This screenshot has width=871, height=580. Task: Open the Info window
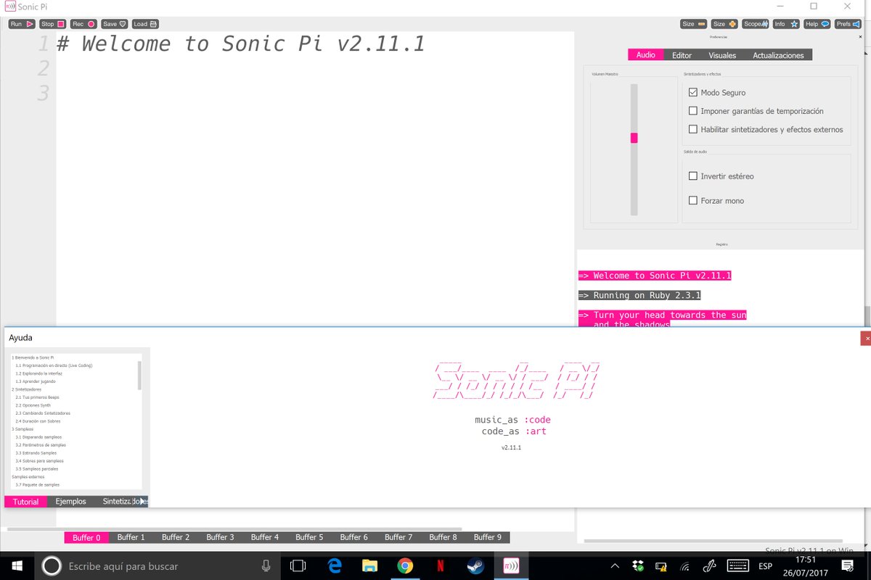786,24
